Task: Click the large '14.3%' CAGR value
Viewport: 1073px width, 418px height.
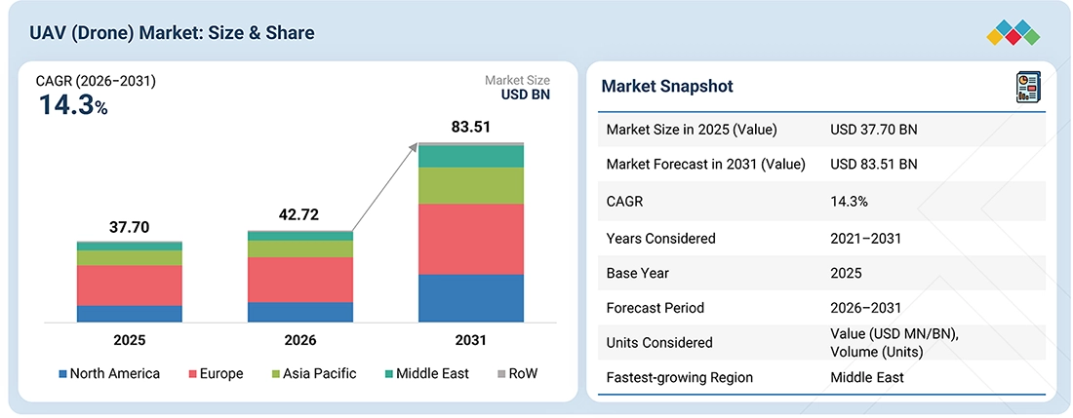Action: click(x=72, y=105)
